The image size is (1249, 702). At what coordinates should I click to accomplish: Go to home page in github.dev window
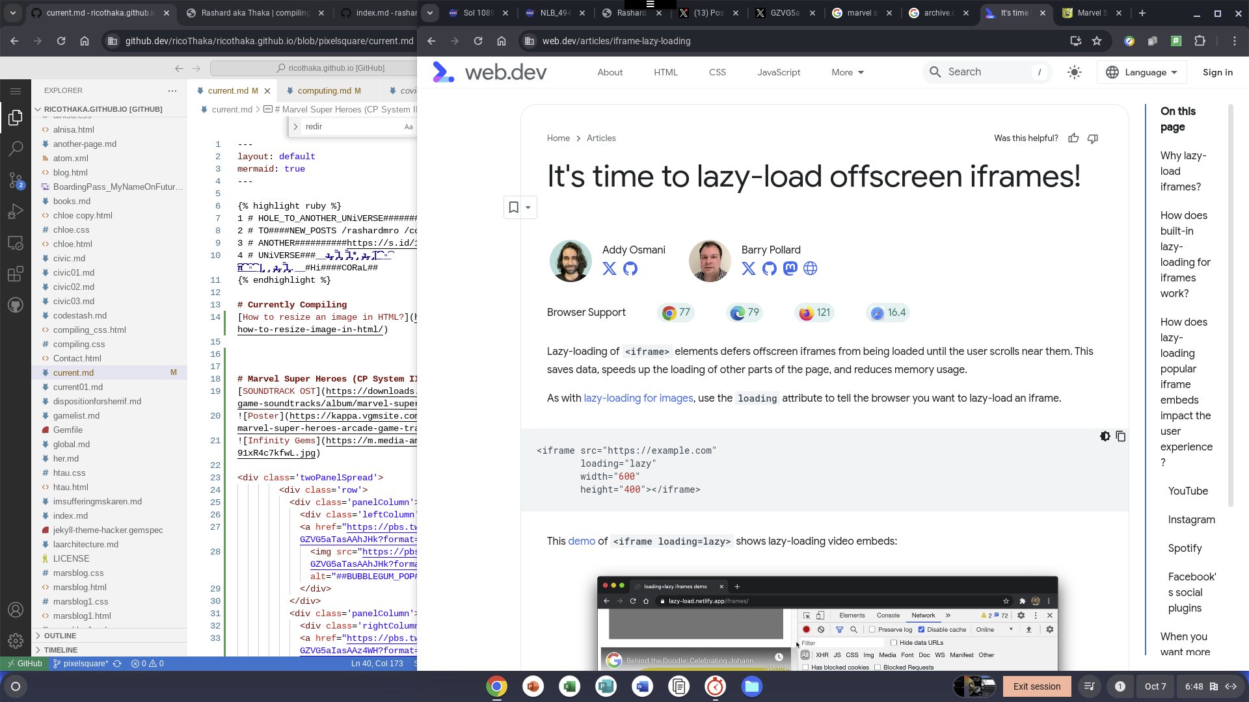click(85, 41)
